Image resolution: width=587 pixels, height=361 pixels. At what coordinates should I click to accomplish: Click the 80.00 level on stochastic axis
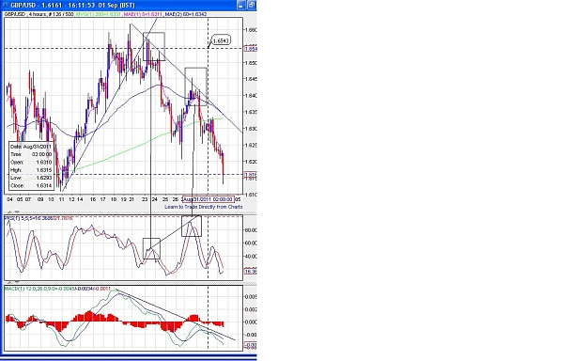(251, 230)
